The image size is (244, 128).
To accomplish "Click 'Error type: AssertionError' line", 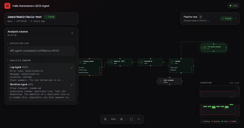I will coord(27,71).
